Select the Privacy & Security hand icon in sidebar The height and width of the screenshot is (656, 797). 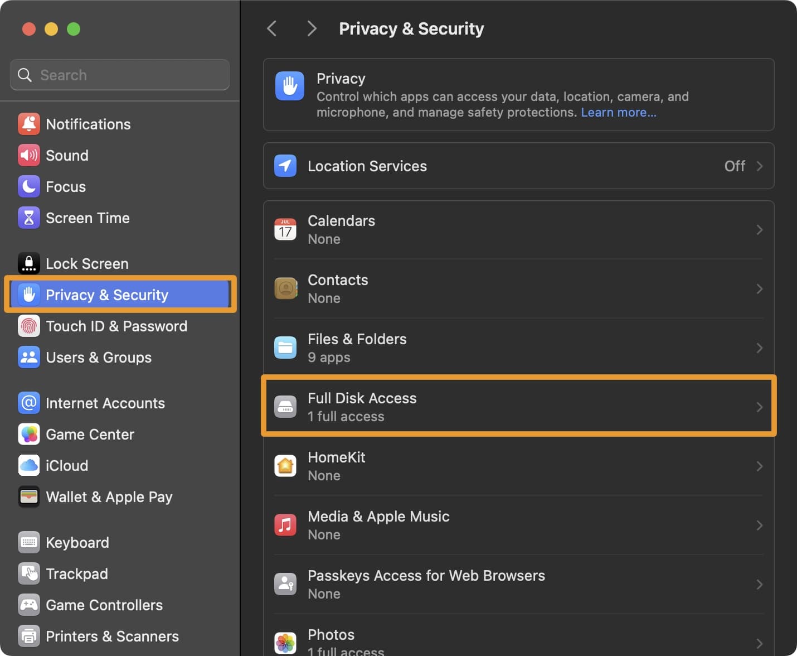[29, 295]
